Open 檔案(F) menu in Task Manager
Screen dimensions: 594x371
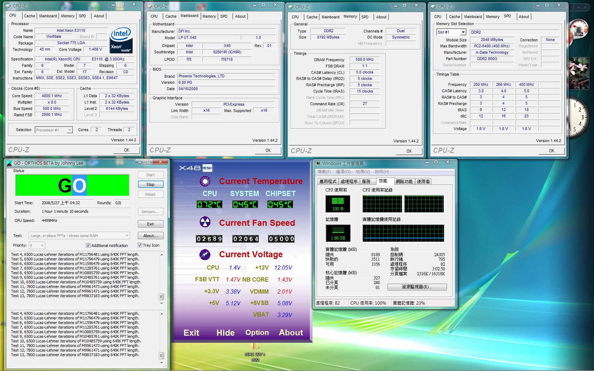coord(324,172)
